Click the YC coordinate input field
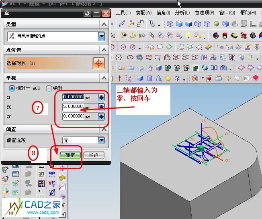This screenshot has width=262, height=219. click(x=74, y=107)
